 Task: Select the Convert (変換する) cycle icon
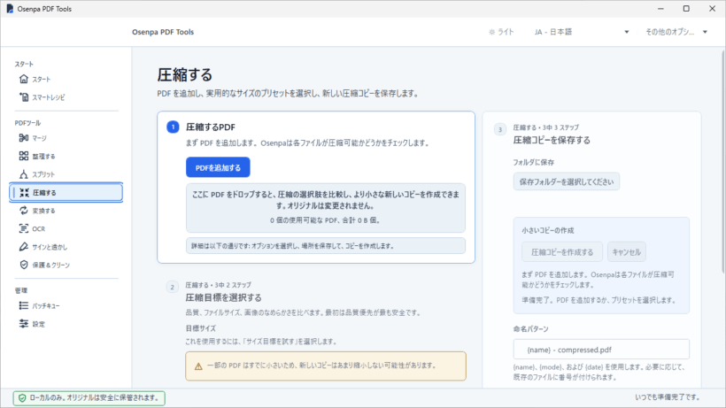[24, 211]
